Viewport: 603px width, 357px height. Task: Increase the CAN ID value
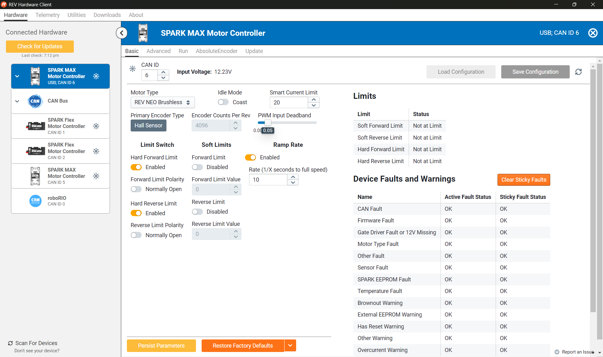[163, 72]
